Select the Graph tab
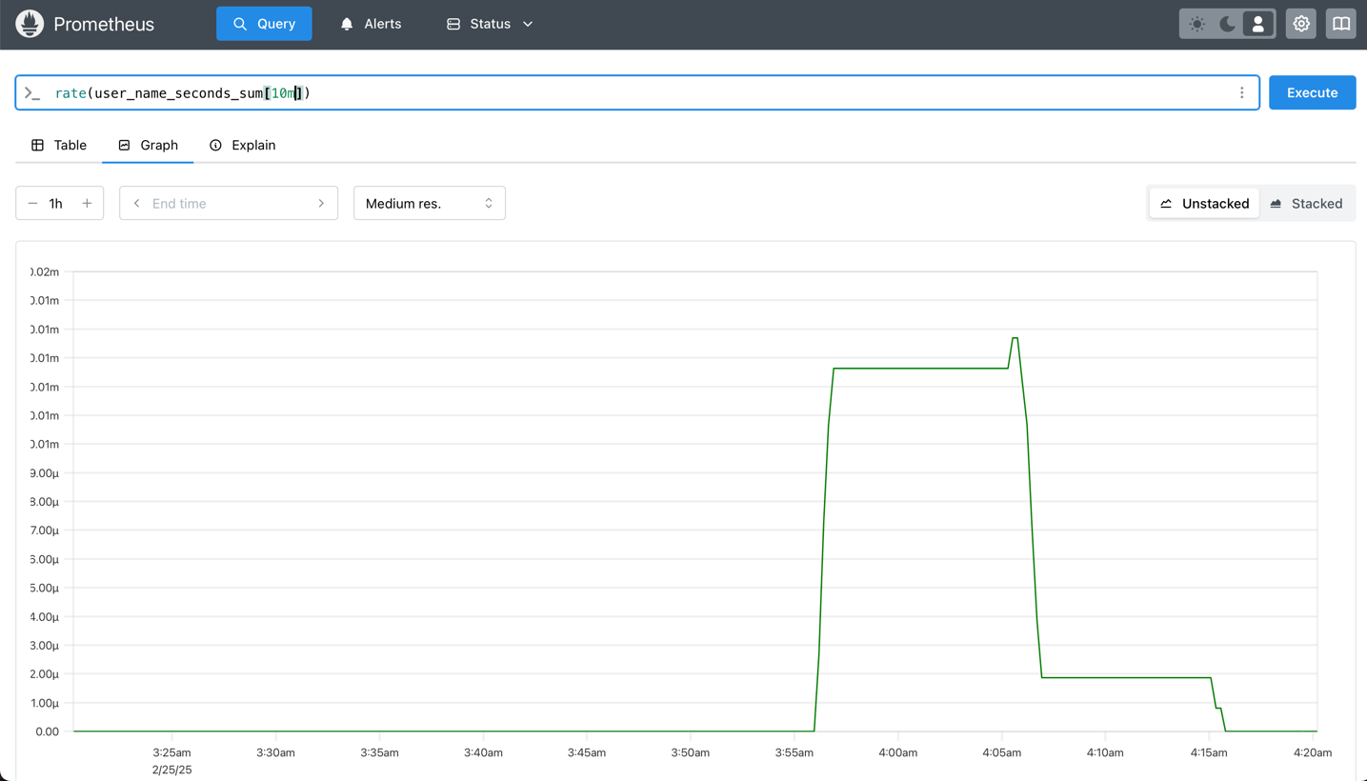Image resolution: width=1367 pixels, height=781 pixels. click(x=148, y=145)
